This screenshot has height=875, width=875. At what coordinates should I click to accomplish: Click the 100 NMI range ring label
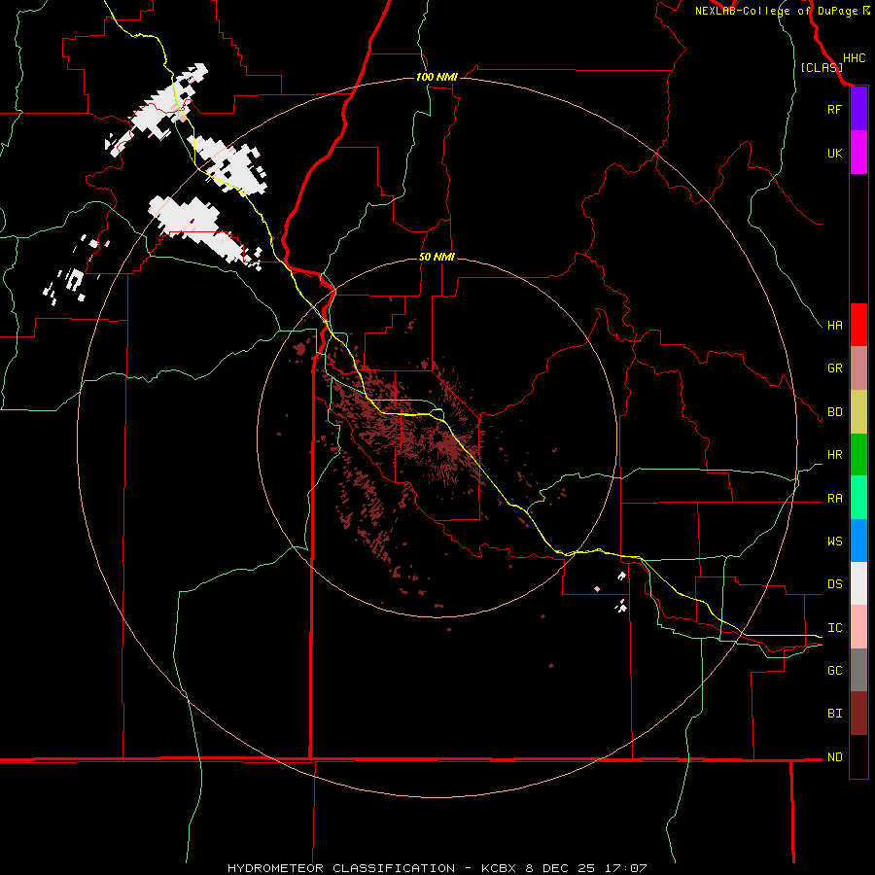pyautogui.click(x=437, y=77)
